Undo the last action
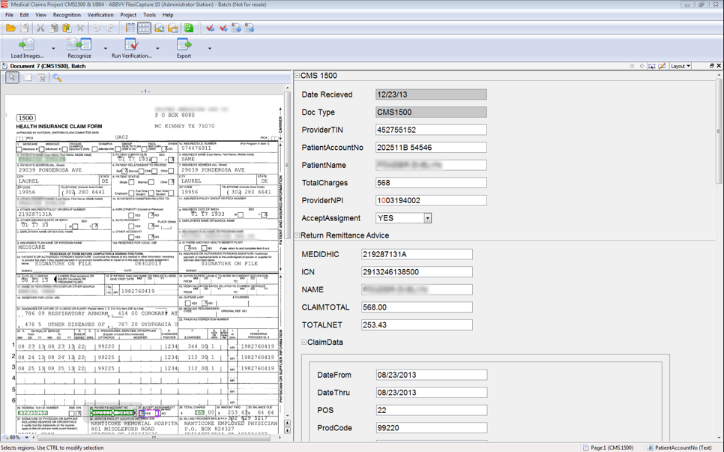This screenshot has height=452, width=724. tap(96, 28)
